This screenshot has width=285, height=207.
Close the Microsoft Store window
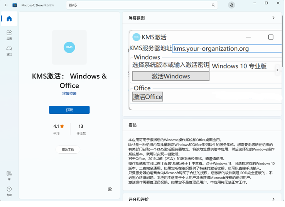[278, 3]
